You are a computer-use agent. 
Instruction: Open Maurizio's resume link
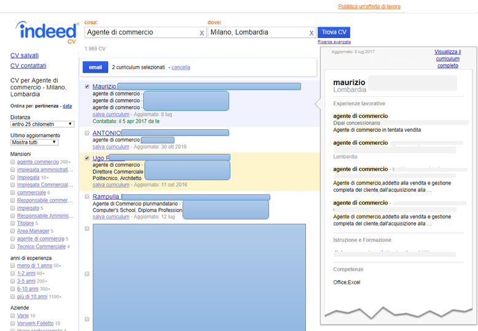click(104, 86)
